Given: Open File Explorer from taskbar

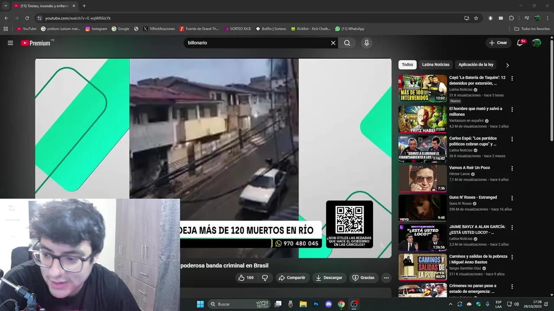Looking at the screenshot, I should point(303,304).
